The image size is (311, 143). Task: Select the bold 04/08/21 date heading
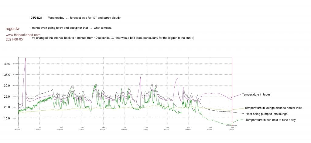pos(36,18)
